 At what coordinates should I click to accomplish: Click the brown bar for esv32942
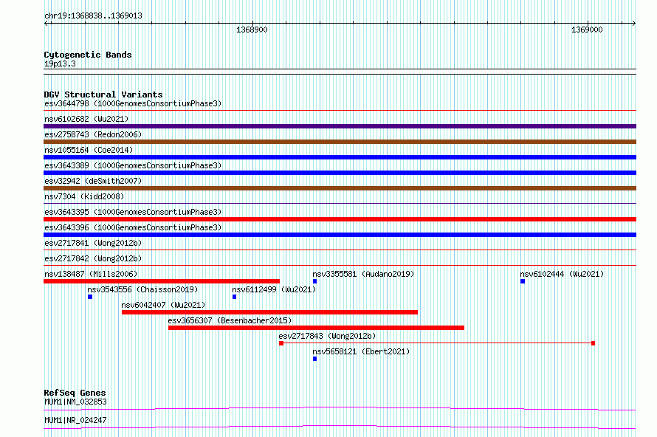pos(340,188)
